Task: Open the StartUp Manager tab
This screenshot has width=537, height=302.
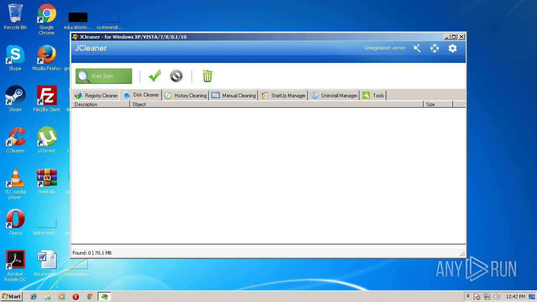Action: (x=283, y=95)
